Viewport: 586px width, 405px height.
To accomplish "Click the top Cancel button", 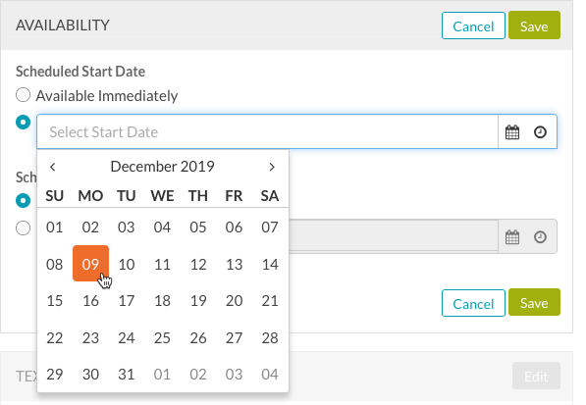I will [473, 25].
